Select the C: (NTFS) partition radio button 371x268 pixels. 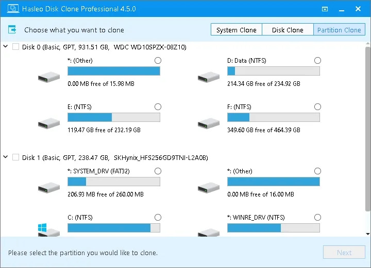(x=158, y=217)
